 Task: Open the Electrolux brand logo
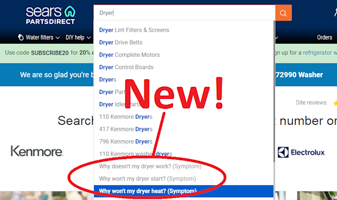pyautogui.click(x=301, y=152)
